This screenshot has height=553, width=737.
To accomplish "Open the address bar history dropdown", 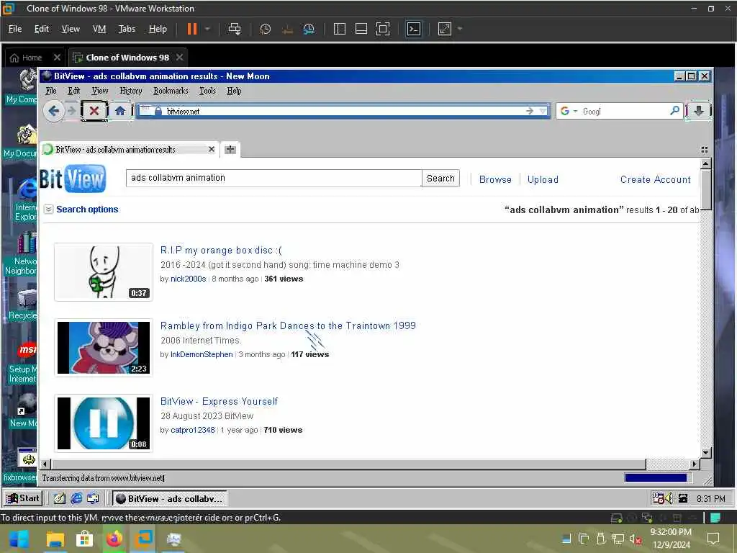I will [x=543, y=111].
